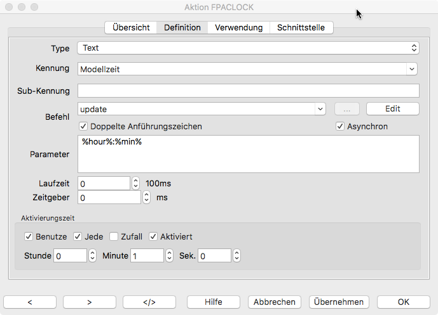Image resolution: width=438 pixels, height=315 pixels.
Task: Toggle Doppelte Anführungszeichen checkbox
Action: click(x=84, y=127)
